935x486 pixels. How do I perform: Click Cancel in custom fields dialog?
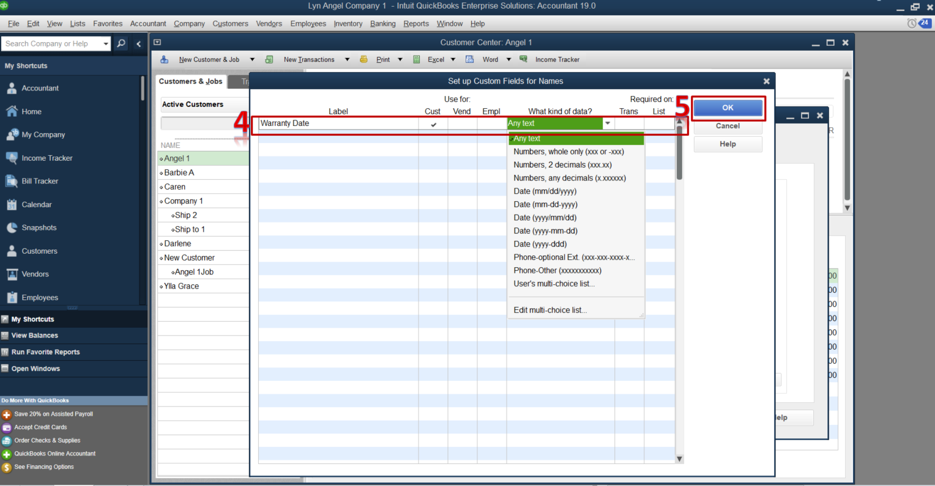click(x=728, y=126)
